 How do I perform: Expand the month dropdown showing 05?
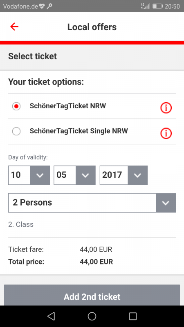tap(74, 175)
